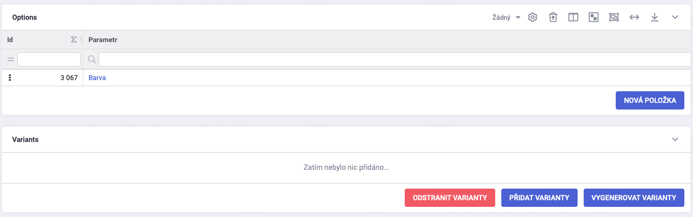Click the restore-from-trash icon in Options toolbar
The height and width of the screenshot is (217, 693).
click(553, 17)
